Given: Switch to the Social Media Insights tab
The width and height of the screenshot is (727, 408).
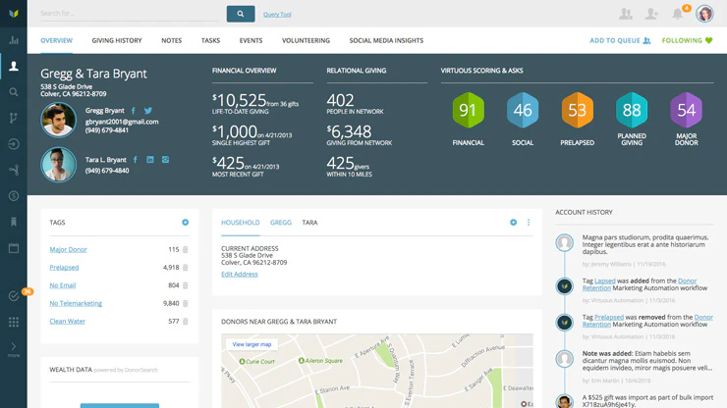Looking at the screenshot, I should (386, 41).
